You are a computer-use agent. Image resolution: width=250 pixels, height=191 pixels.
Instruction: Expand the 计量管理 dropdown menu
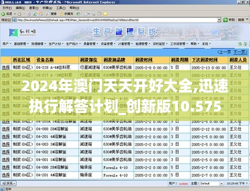125,43
